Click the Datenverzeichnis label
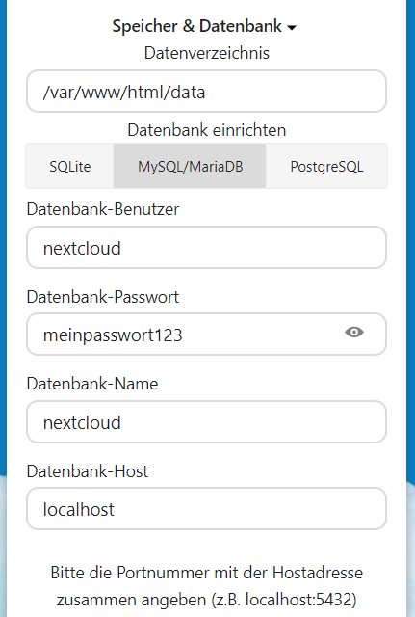Image resolution: width=415 pixels, height=617 pixels. click(207, 53)
